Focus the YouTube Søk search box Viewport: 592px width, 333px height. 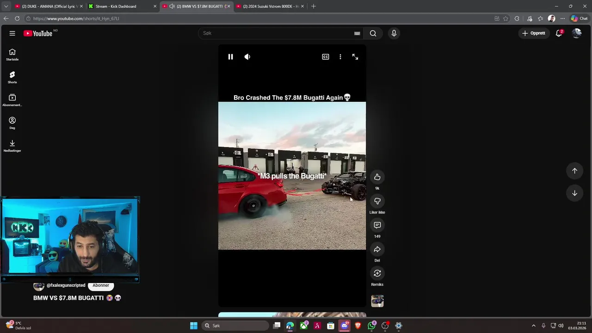[277, 33]
